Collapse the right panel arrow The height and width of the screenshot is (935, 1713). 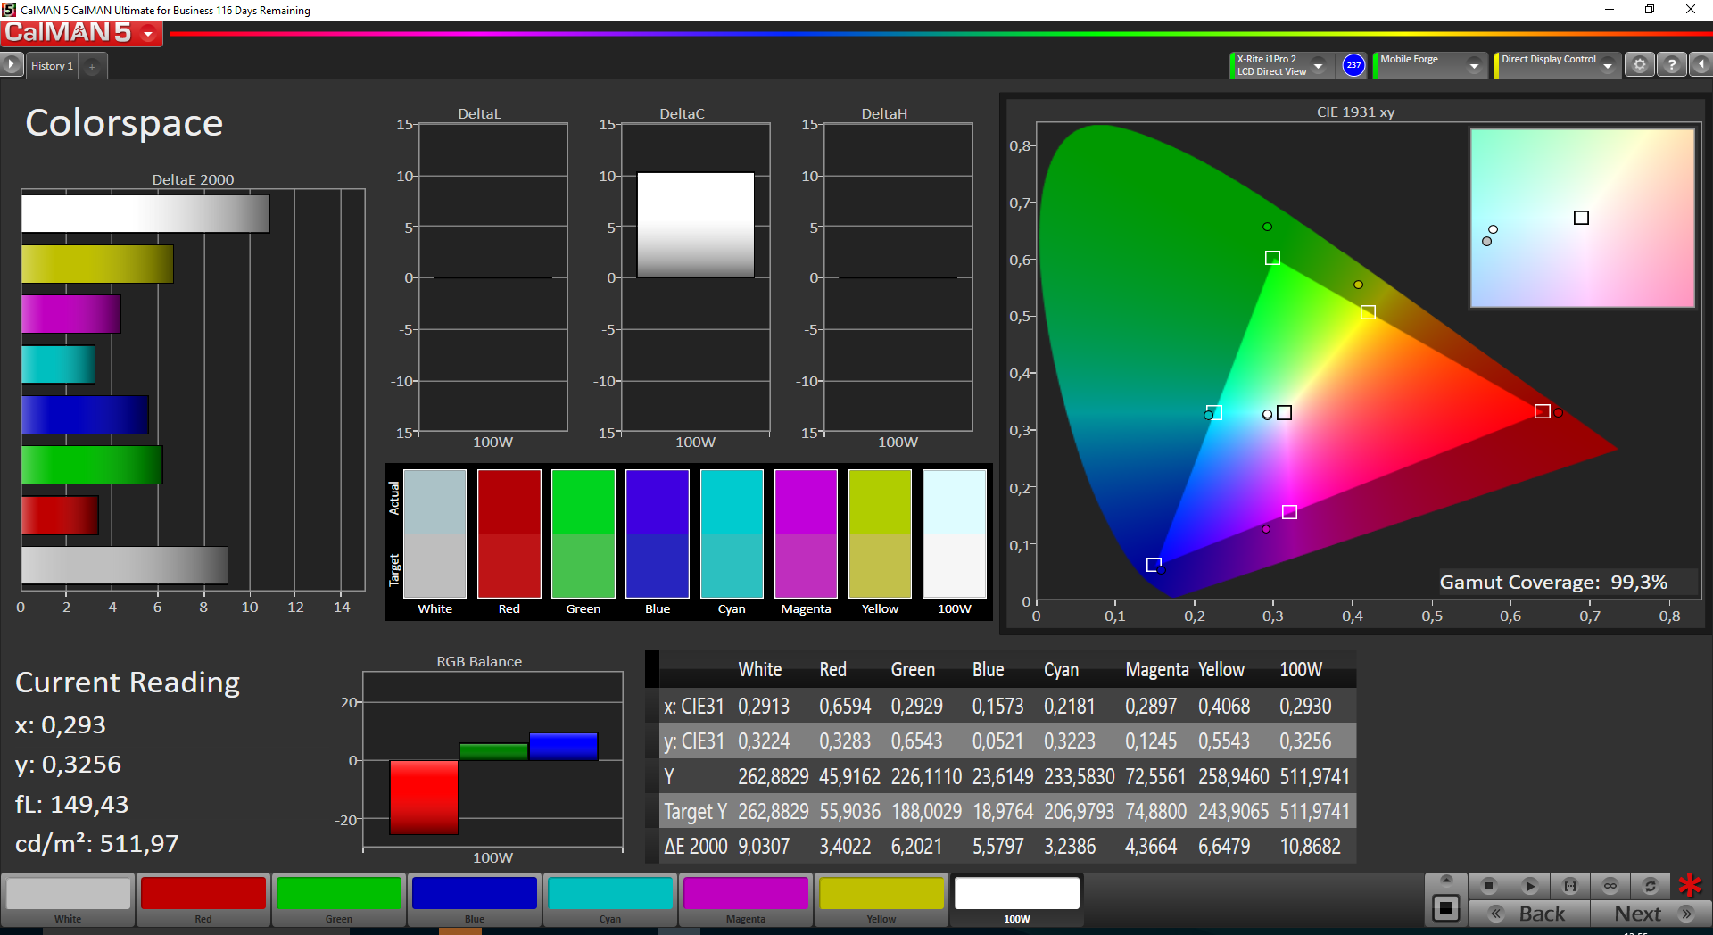click(1701, 65)
